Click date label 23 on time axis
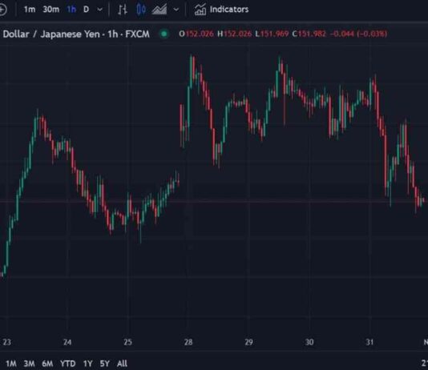 7,342
